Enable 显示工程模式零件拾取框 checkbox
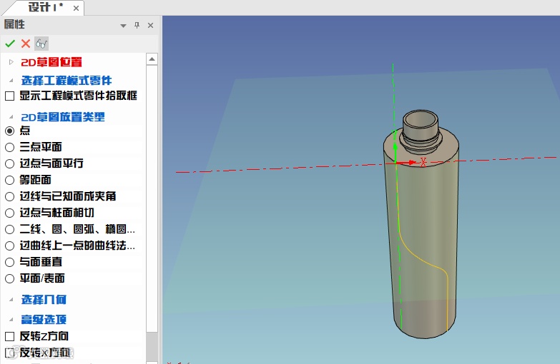Image resolution: width=560 pixels, height=364 pixels. (x=9, y=96)
